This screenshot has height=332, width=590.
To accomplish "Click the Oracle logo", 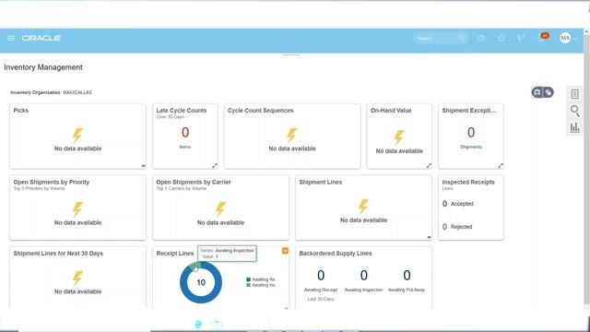I will click(41, 38).
